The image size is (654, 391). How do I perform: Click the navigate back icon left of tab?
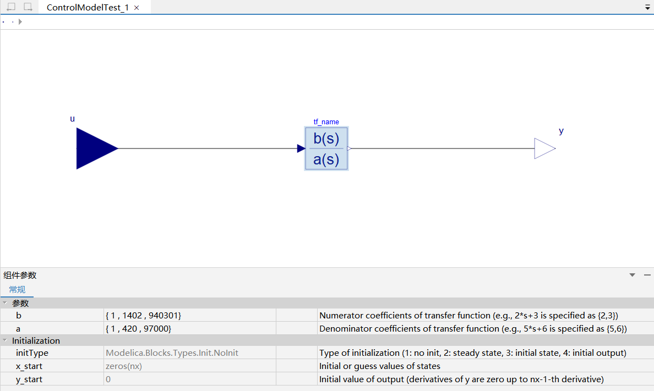(x=11, y=7)
